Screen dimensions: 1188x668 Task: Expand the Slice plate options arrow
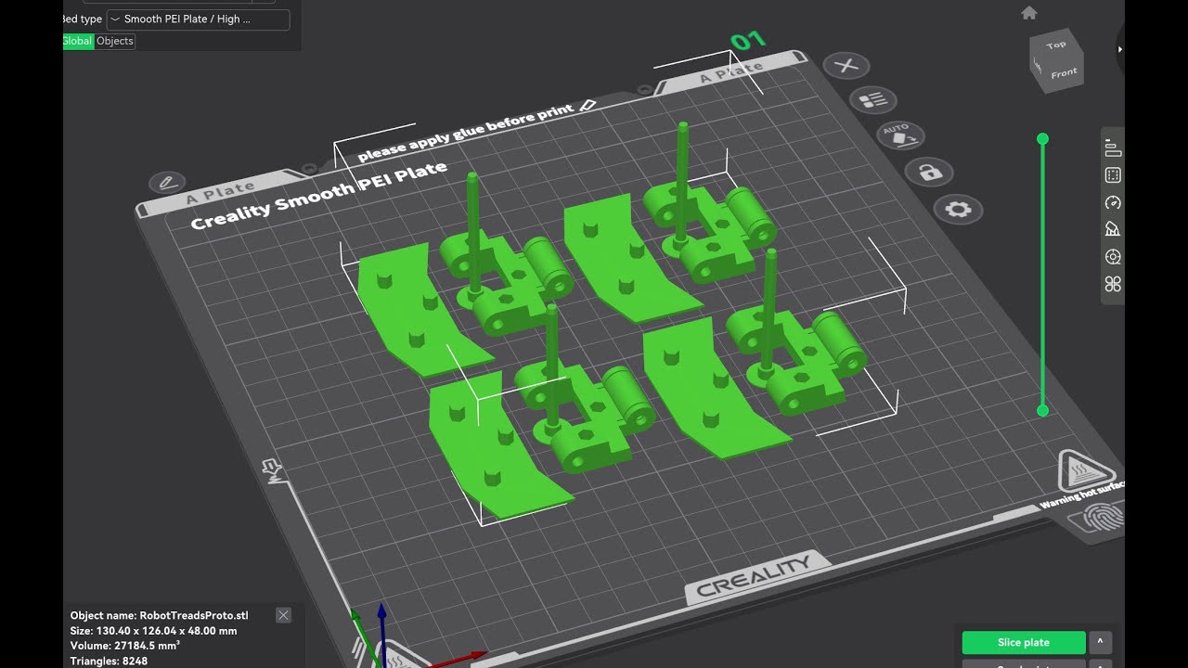pos(1100,642)
